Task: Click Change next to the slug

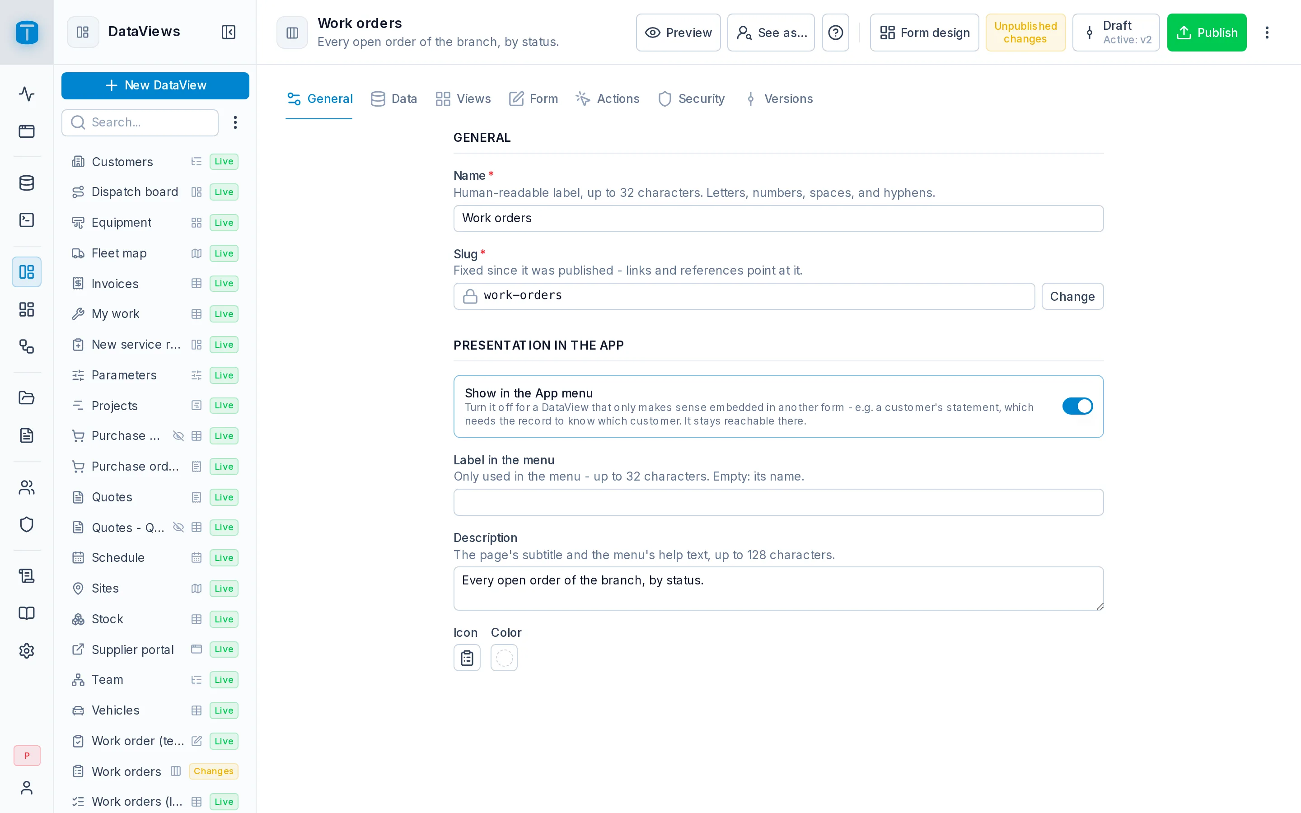Action: click(1072, 296)
